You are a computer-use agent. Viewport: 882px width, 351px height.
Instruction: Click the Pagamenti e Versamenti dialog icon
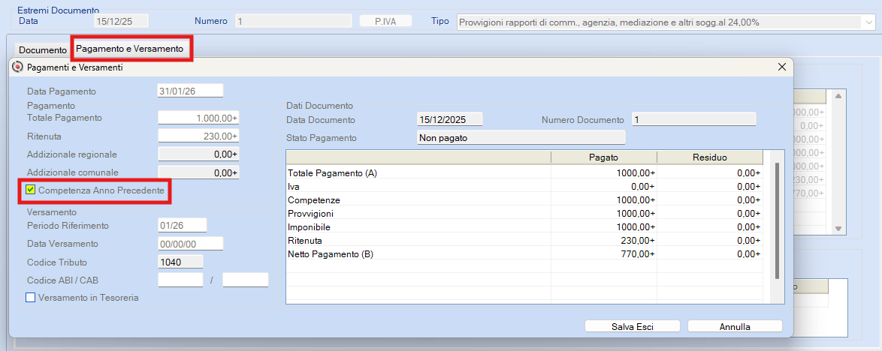[17, 67]
